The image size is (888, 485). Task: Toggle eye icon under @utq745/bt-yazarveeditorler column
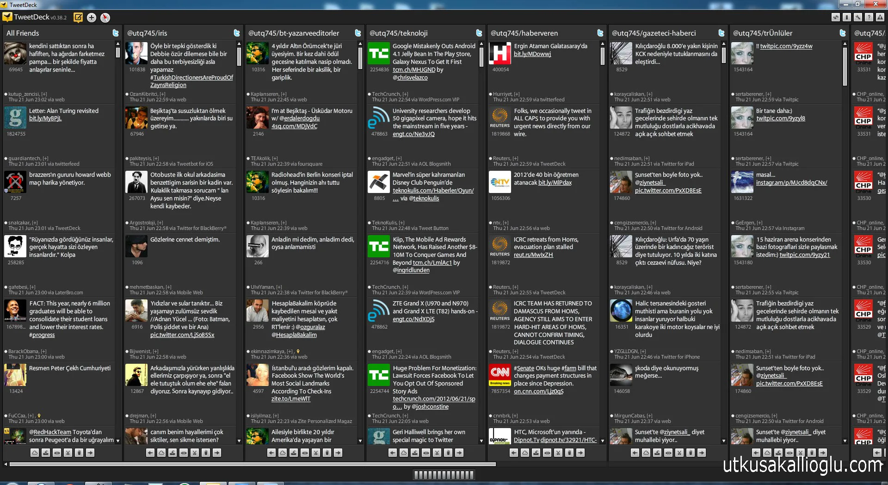305,453
